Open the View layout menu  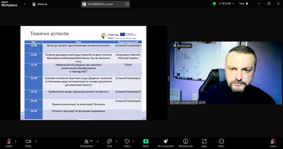click(x=244, y=4)
